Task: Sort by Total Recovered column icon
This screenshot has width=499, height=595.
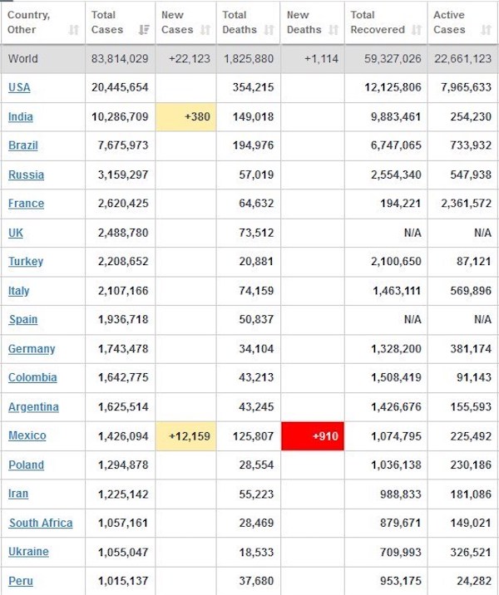Action: pyautogui.click(x=417, y=30)
